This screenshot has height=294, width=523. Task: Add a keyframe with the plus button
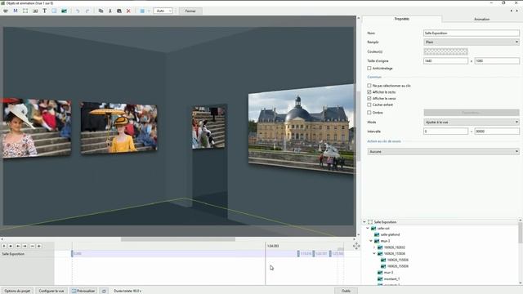click(x=39, y=246)
